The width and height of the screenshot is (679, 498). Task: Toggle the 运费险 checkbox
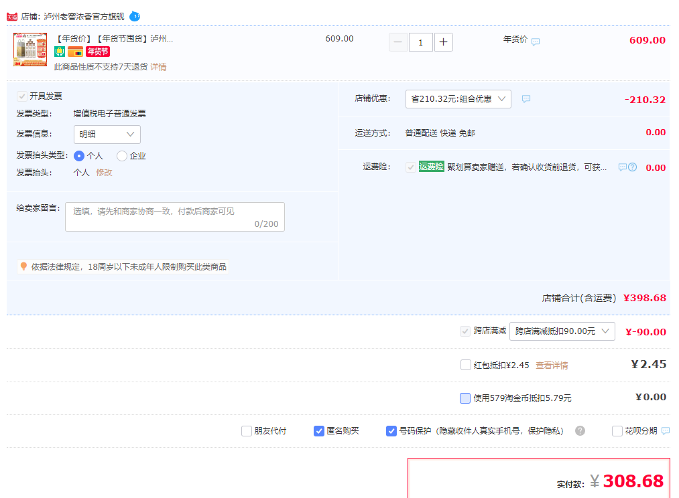[x=410, y=167]
